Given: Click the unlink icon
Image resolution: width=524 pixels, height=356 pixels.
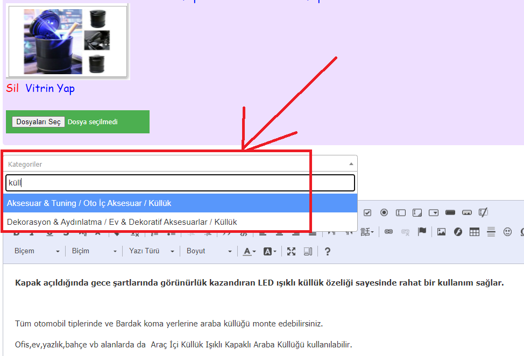Looking at the screenshot, I should point(405,232).
